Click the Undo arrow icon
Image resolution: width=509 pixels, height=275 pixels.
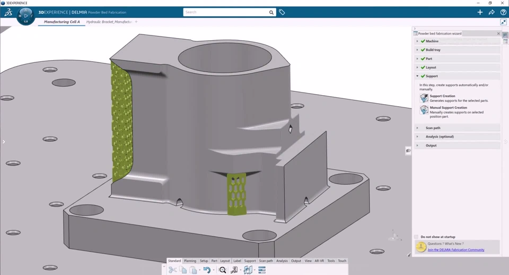click(x=207, y=270)
